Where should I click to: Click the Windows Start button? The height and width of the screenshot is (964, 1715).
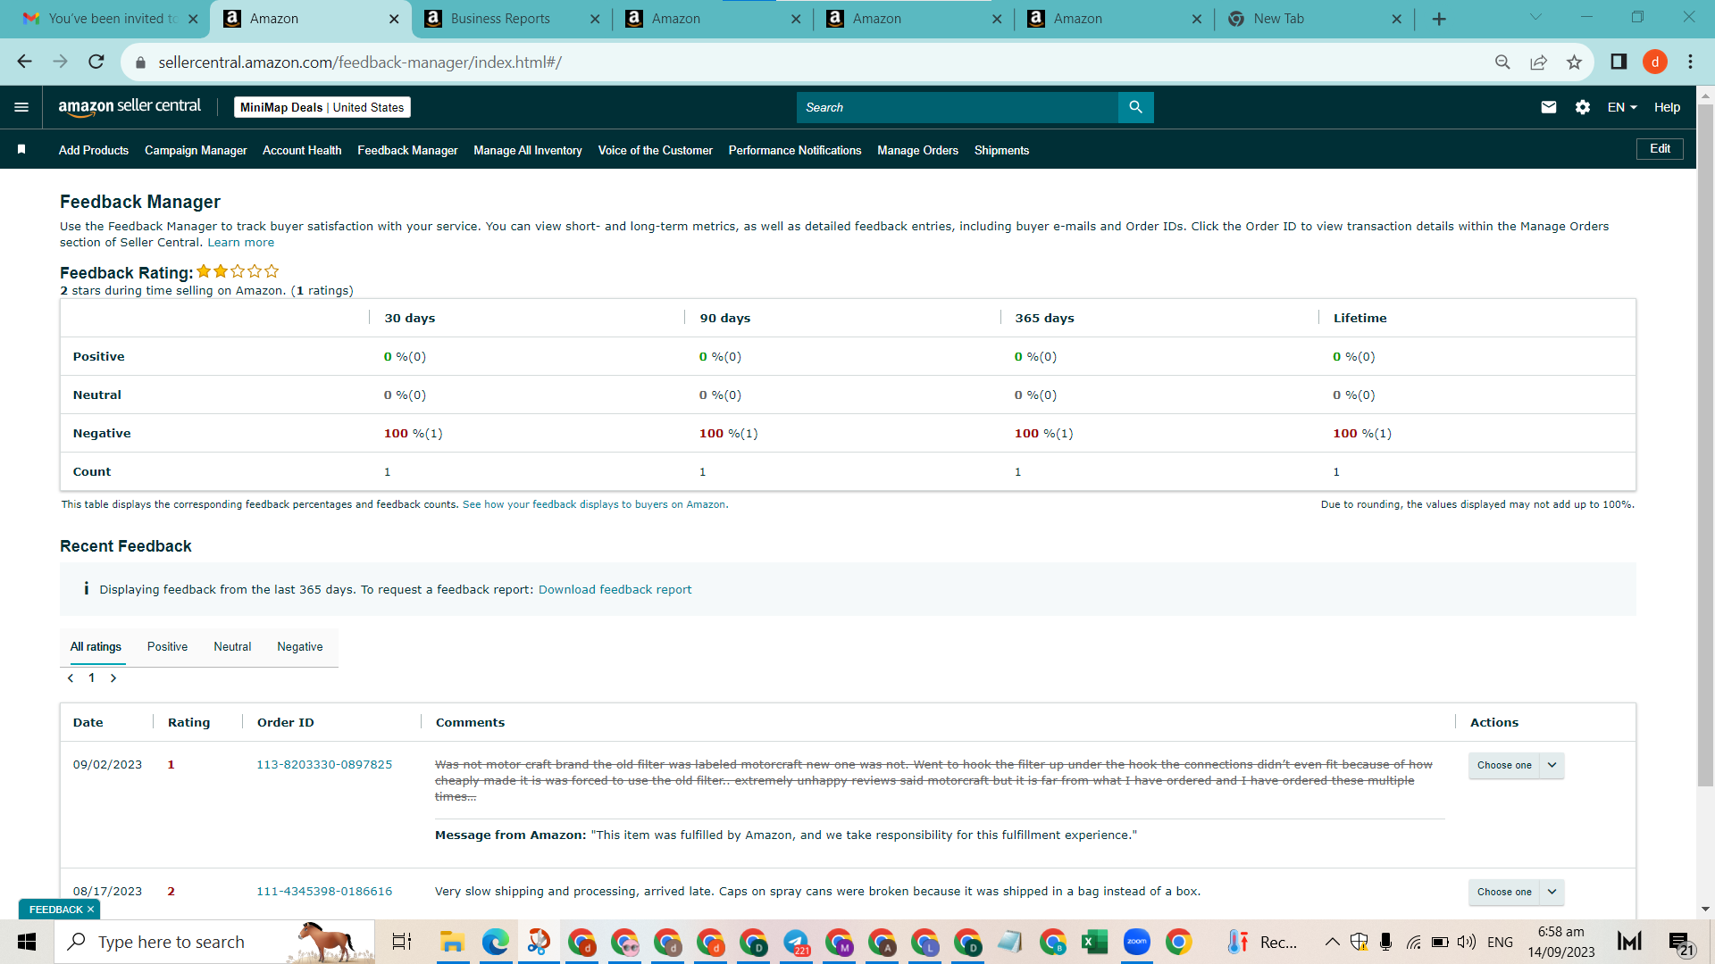pos(27,942)
